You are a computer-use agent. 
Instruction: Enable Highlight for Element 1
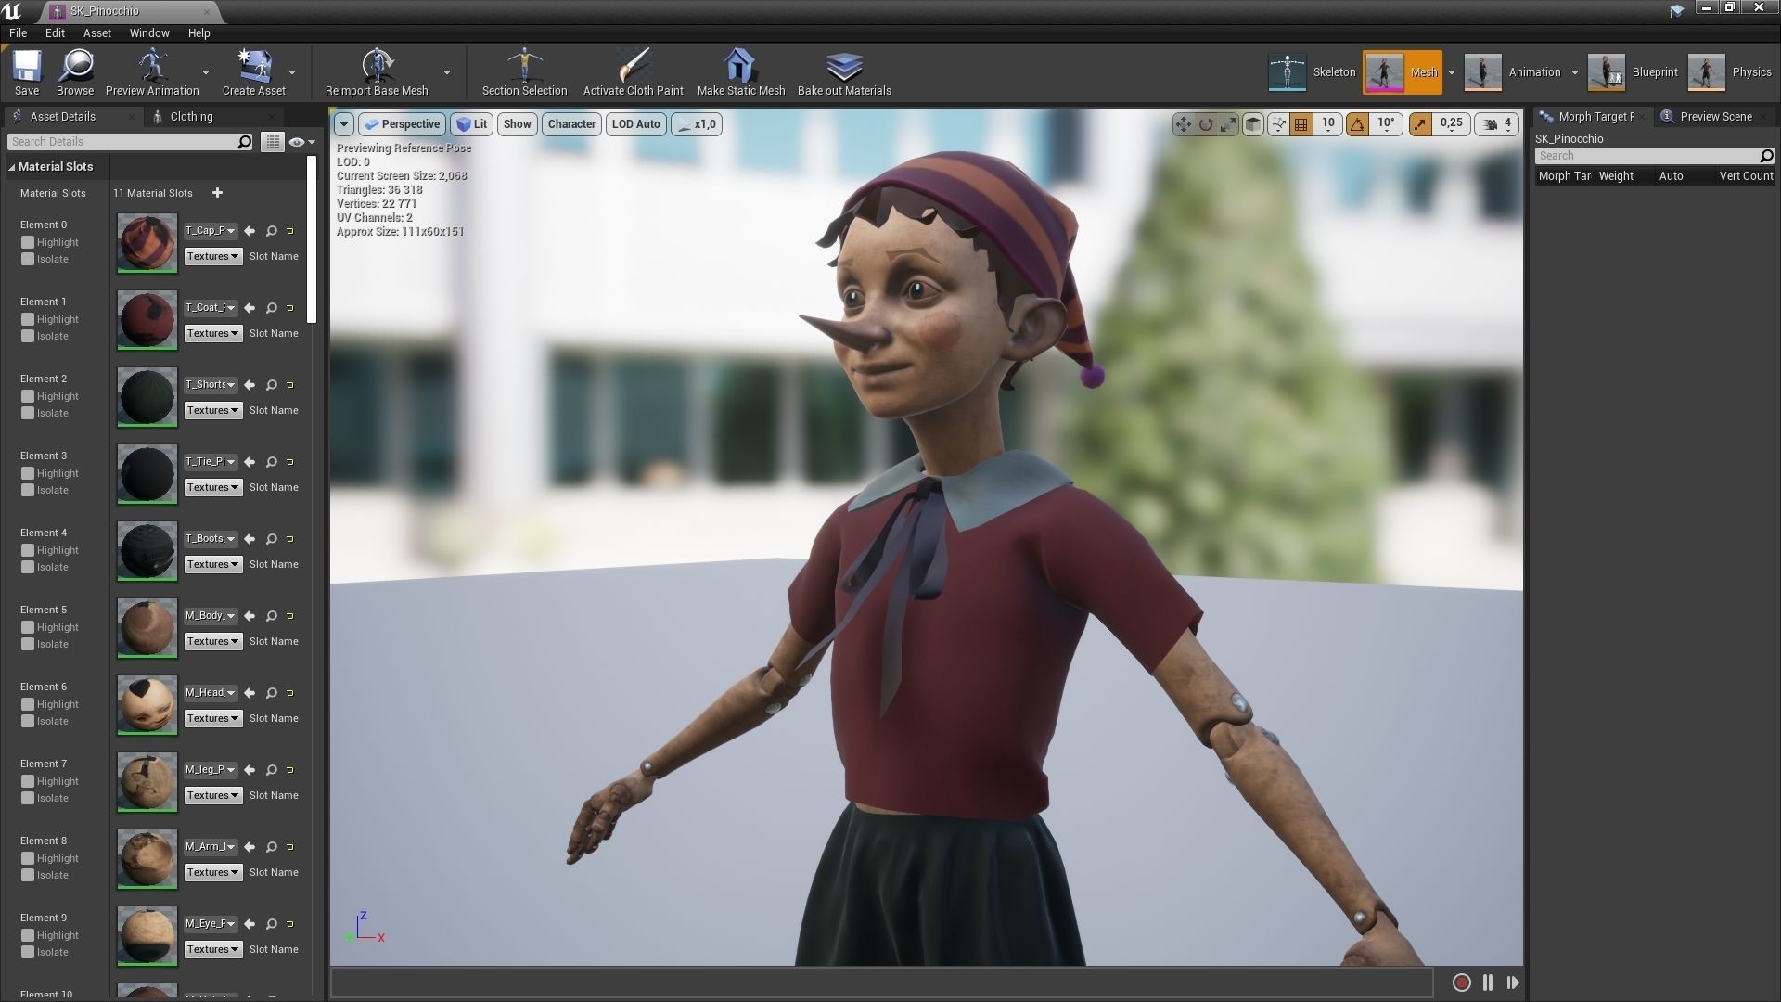pyautogui.click(x=28, y=319)
